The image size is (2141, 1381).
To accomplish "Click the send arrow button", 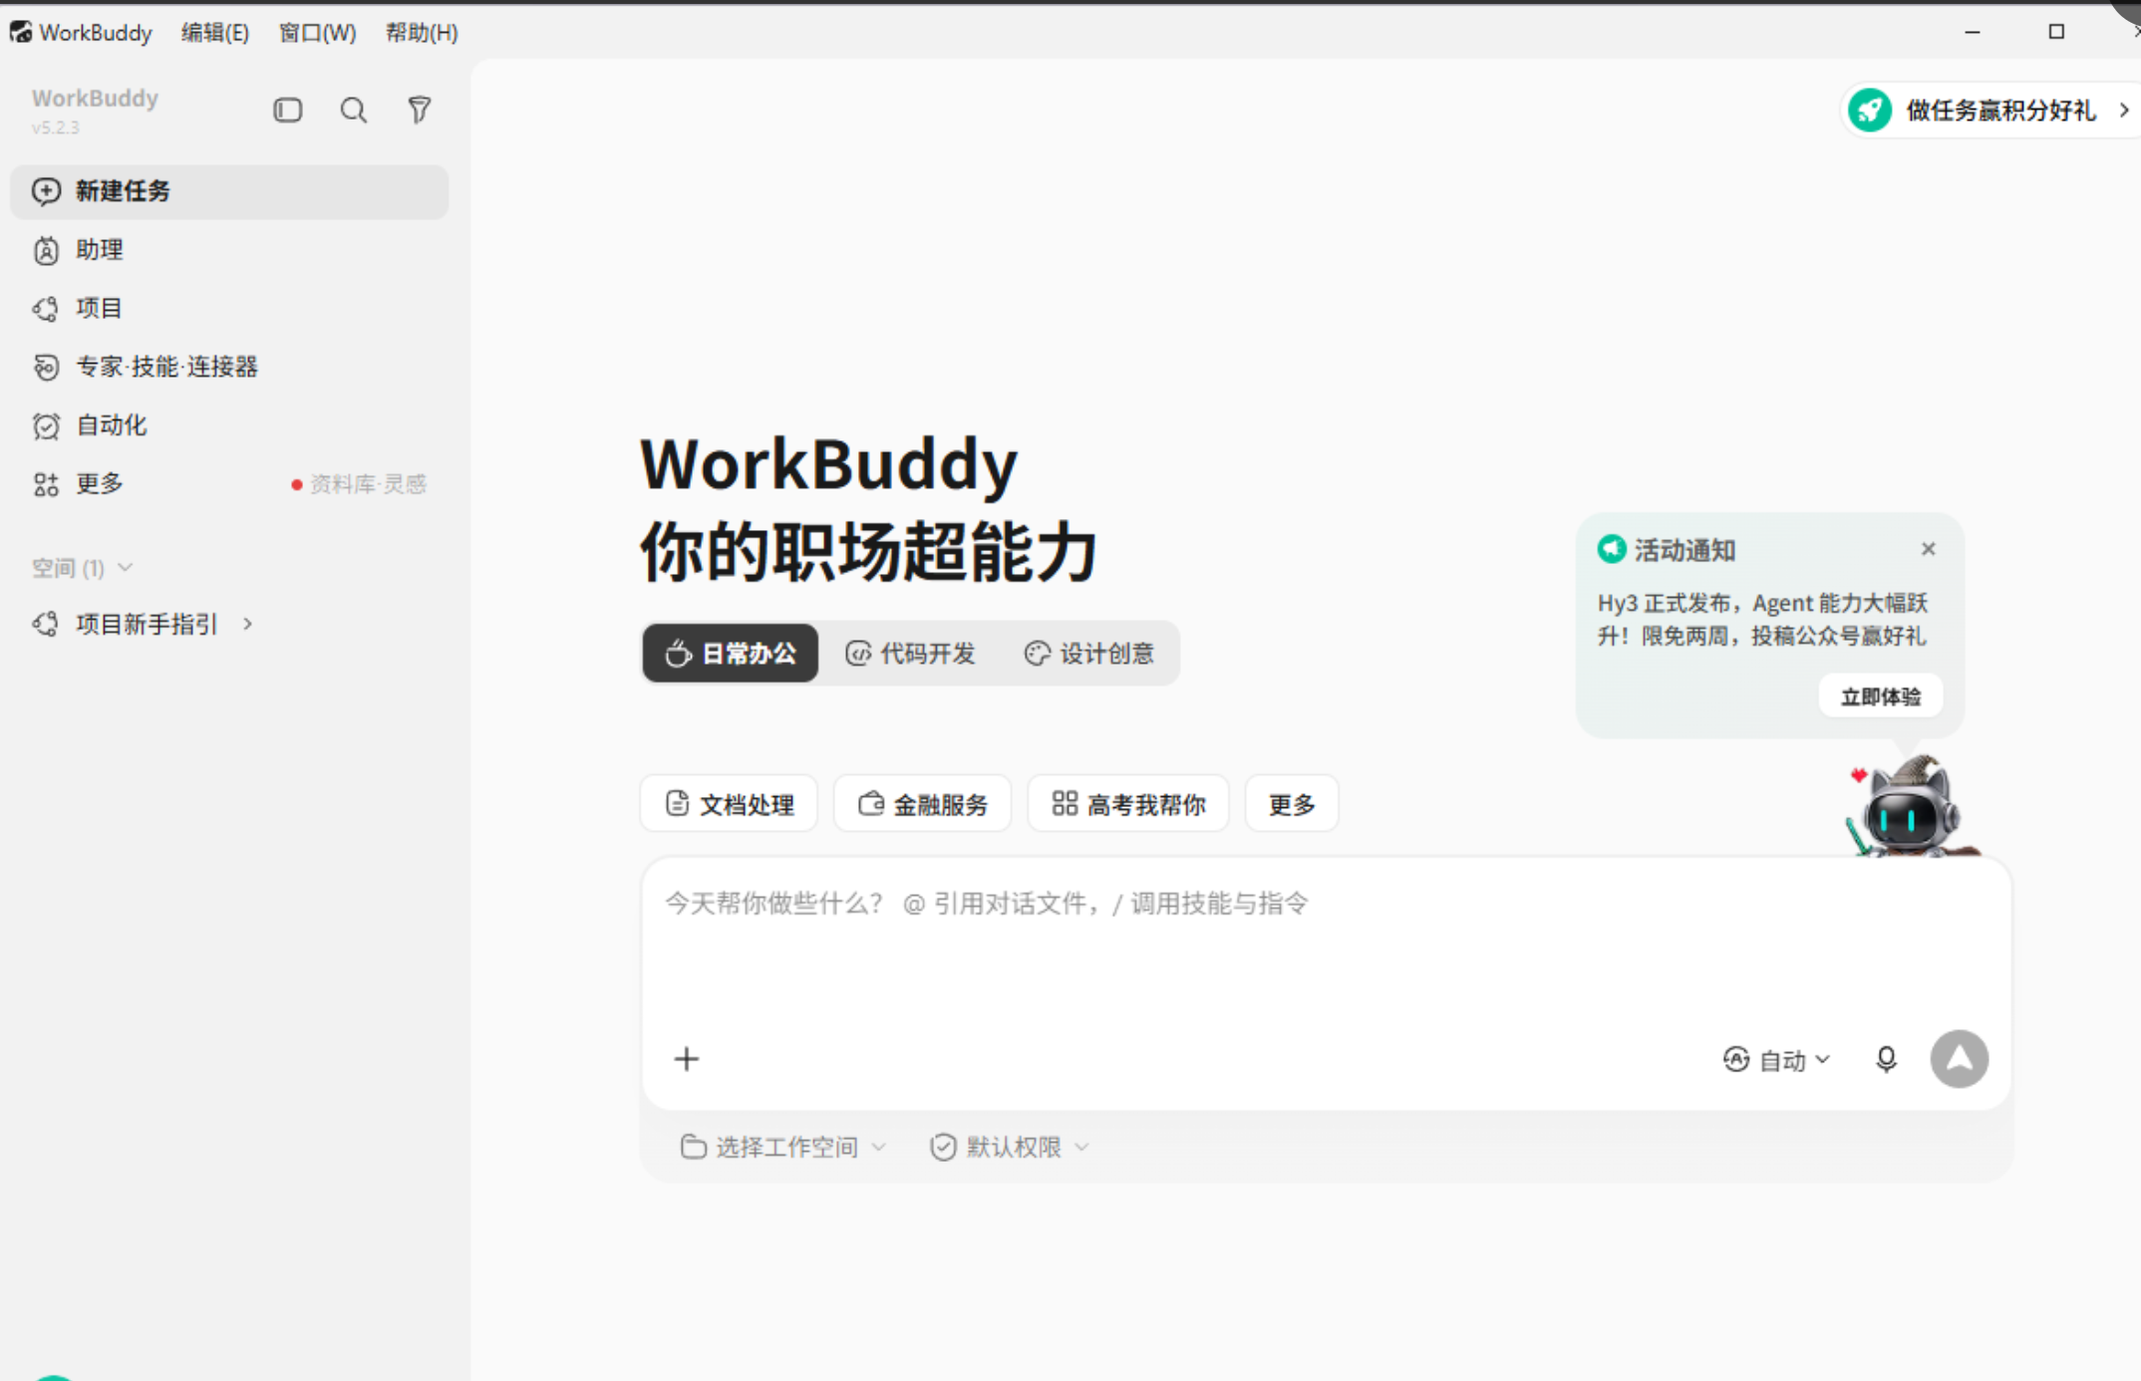I will [x=1959, y=1058].
